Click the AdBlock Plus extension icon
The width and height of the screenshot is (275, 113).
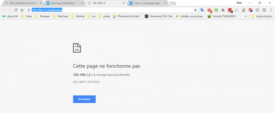pos(264,10)
